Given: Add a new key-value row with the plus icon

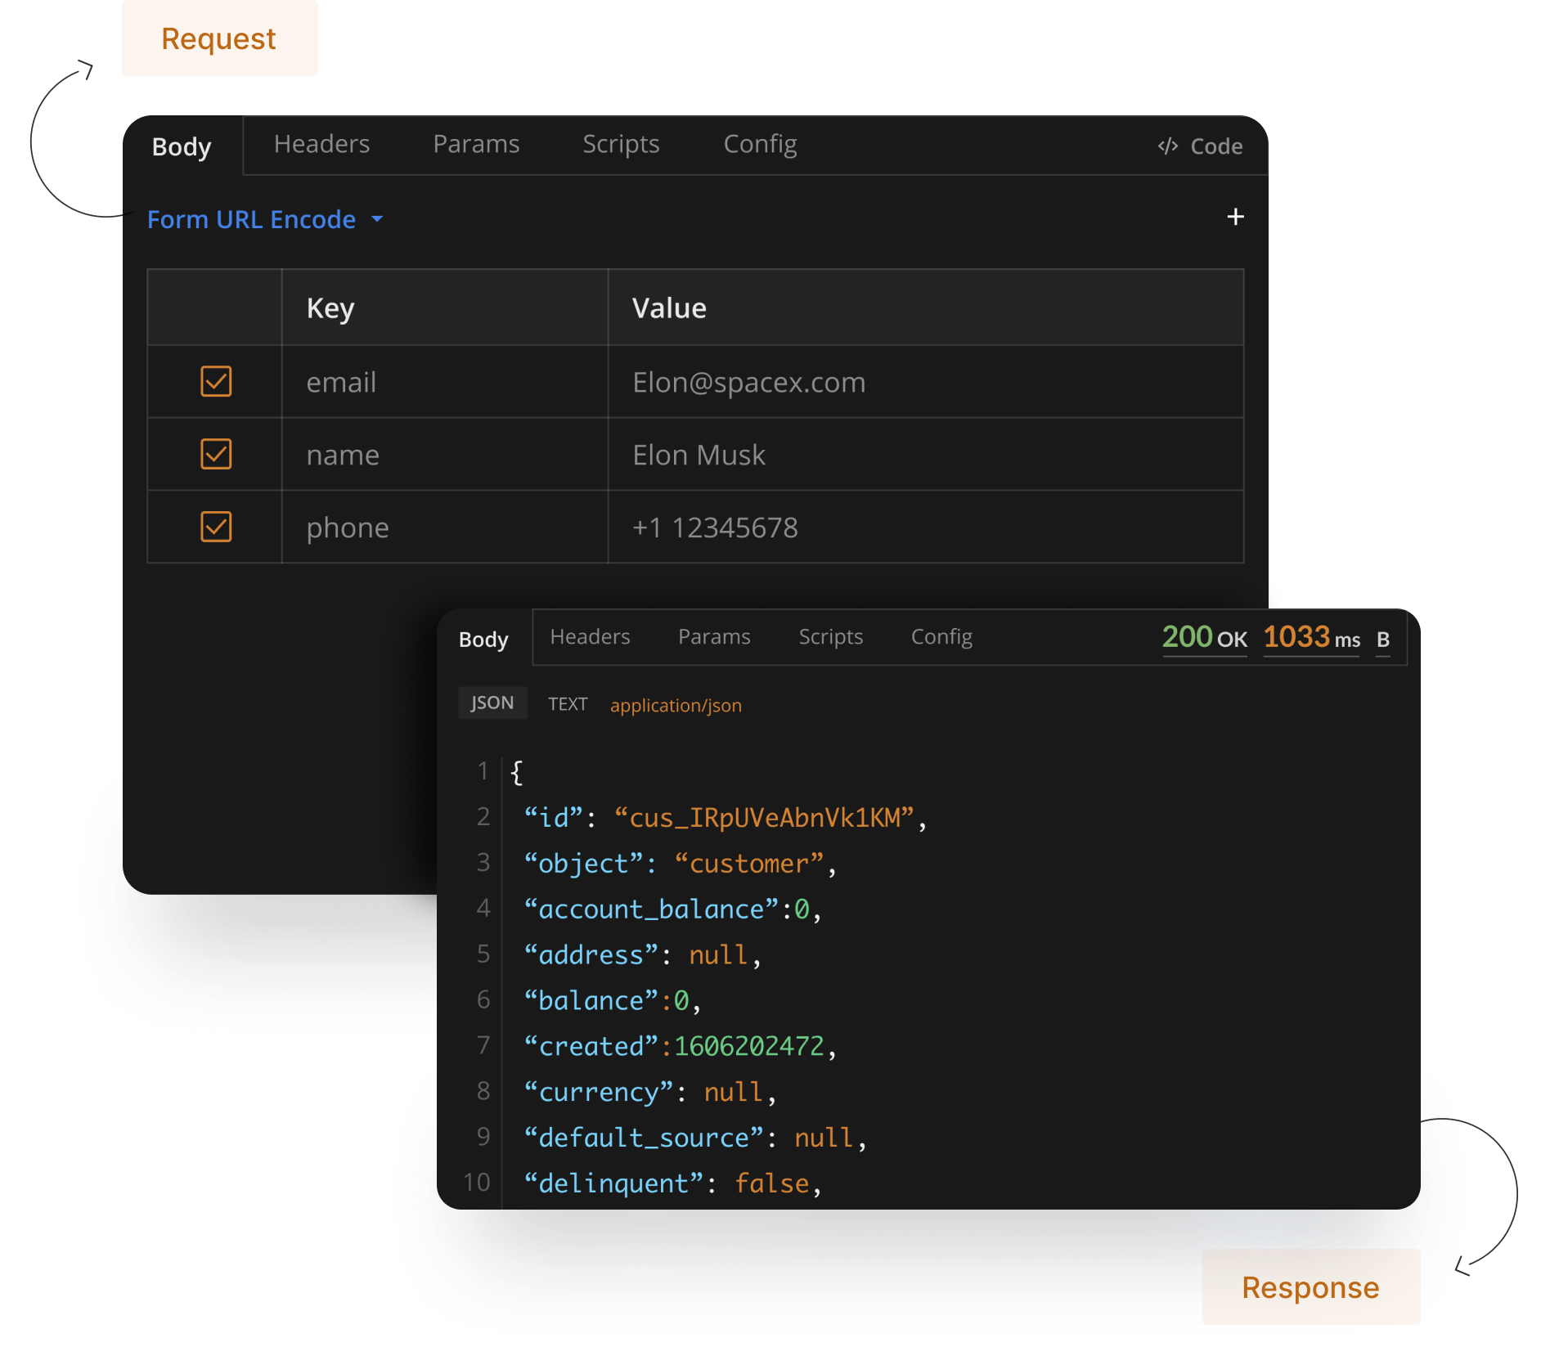Looking at the screenshot, I should click(1235, 217).
